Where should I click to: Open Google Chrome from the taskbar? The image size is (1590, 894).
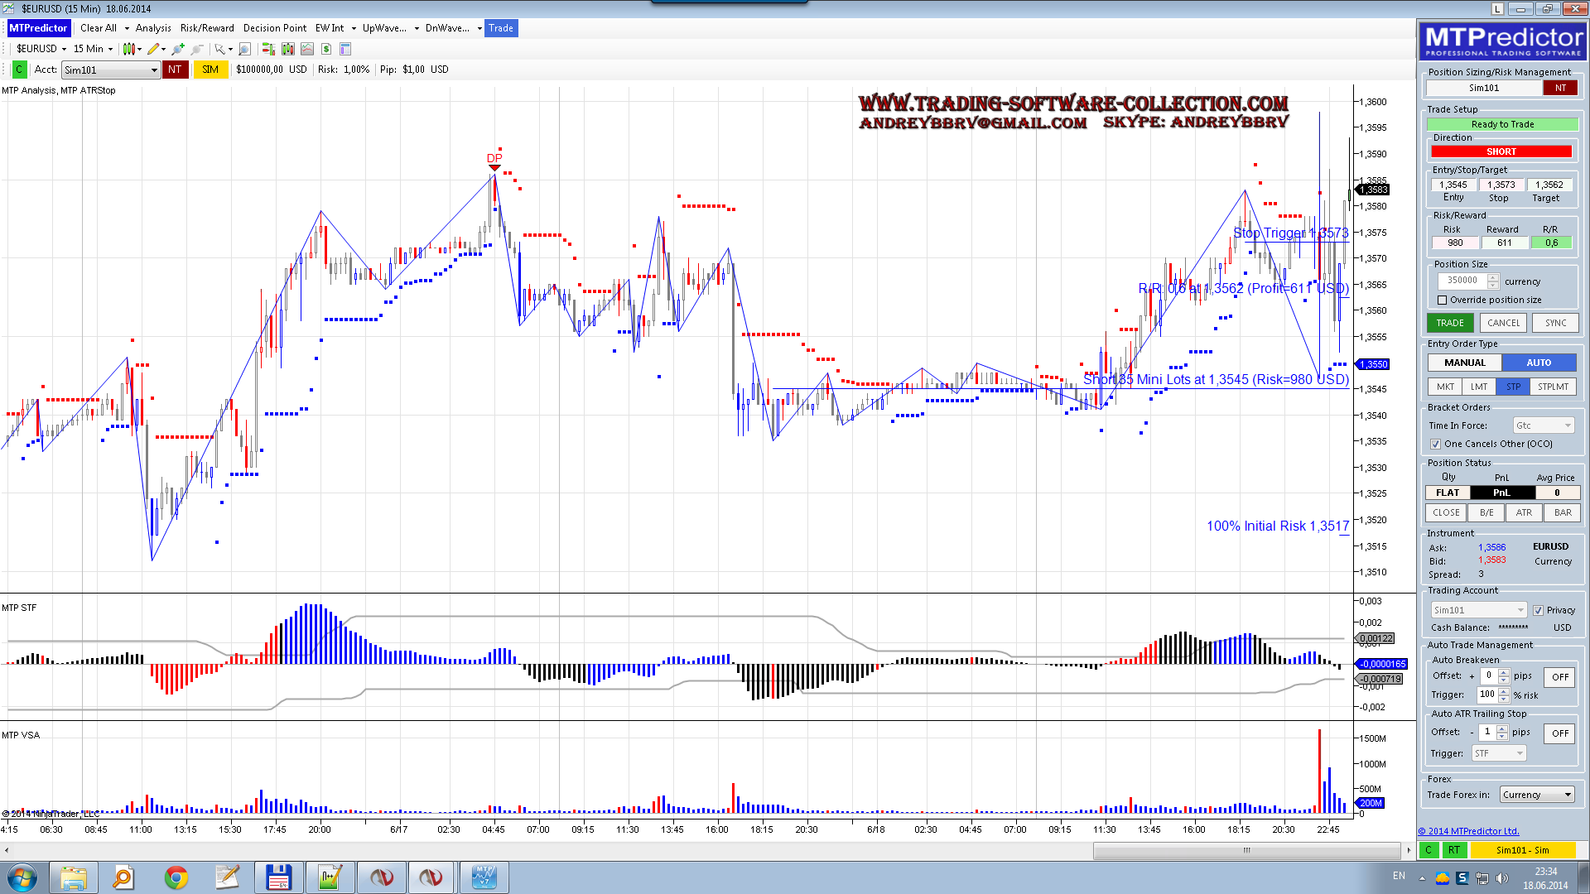pyautogui.click(x=176, y=877)
